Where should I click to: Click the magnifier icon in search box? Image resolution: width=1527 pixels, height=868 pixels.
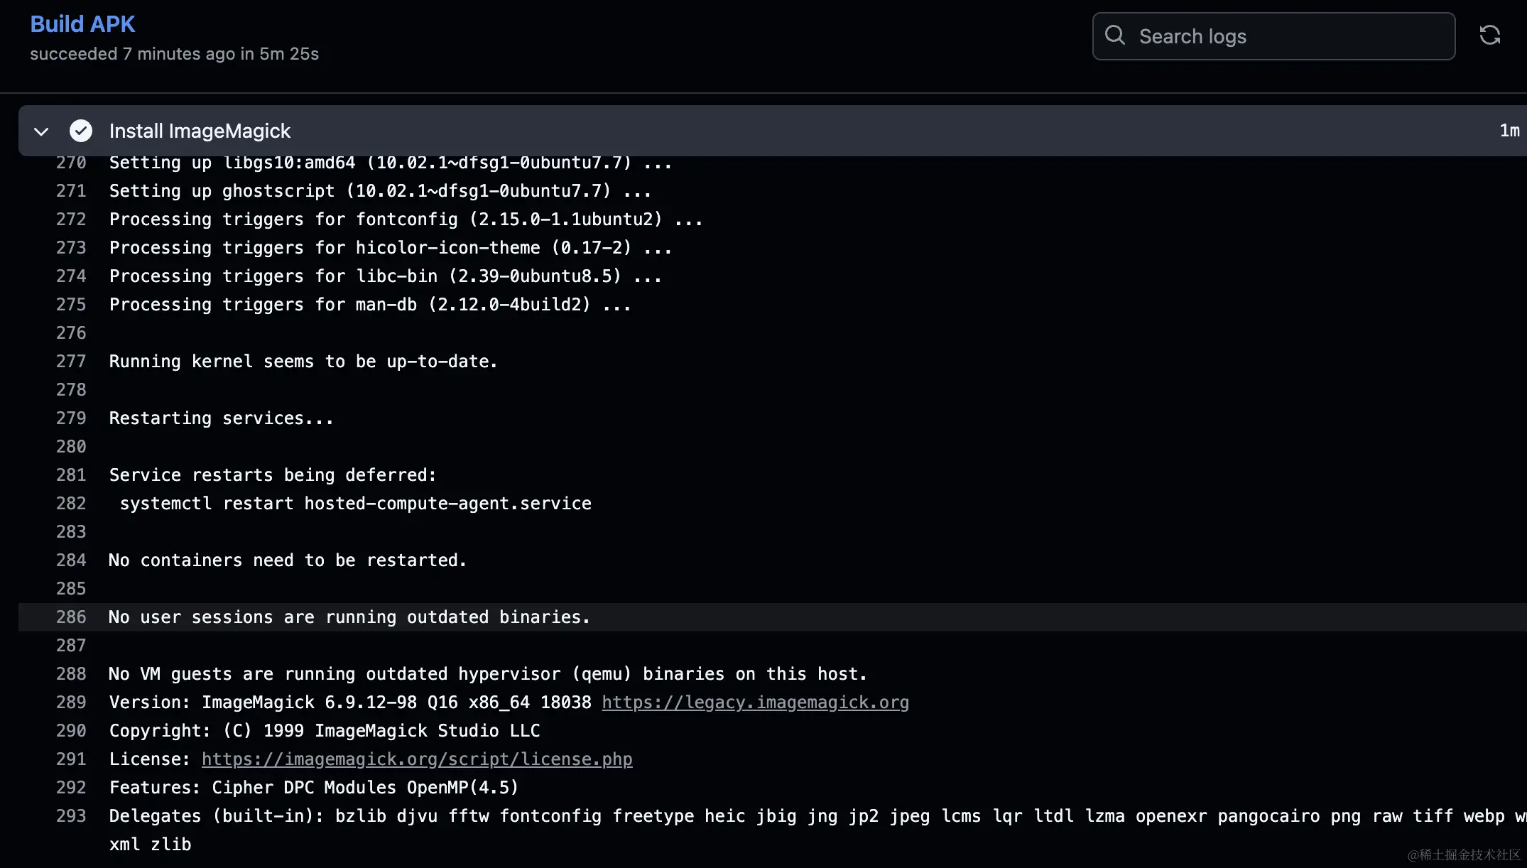pyautogui.click(x=1115, y=36)
